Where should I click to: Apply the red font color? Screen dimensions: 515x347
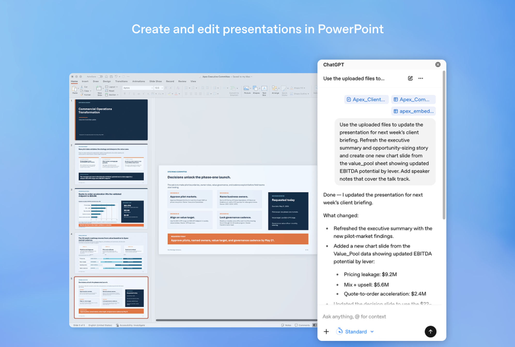pos(176,94)
